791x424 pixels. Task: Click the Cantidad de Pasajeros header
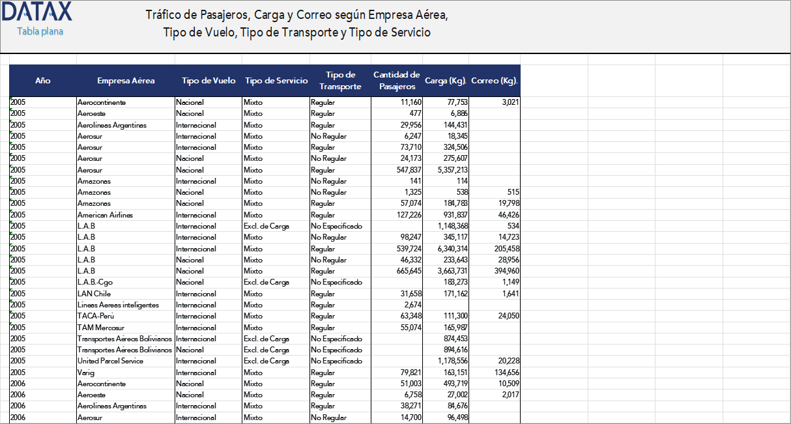point(395,80)
